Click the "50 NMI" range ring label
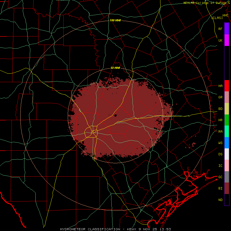This screenshot has width=231, height=231. tap(115, 68)
